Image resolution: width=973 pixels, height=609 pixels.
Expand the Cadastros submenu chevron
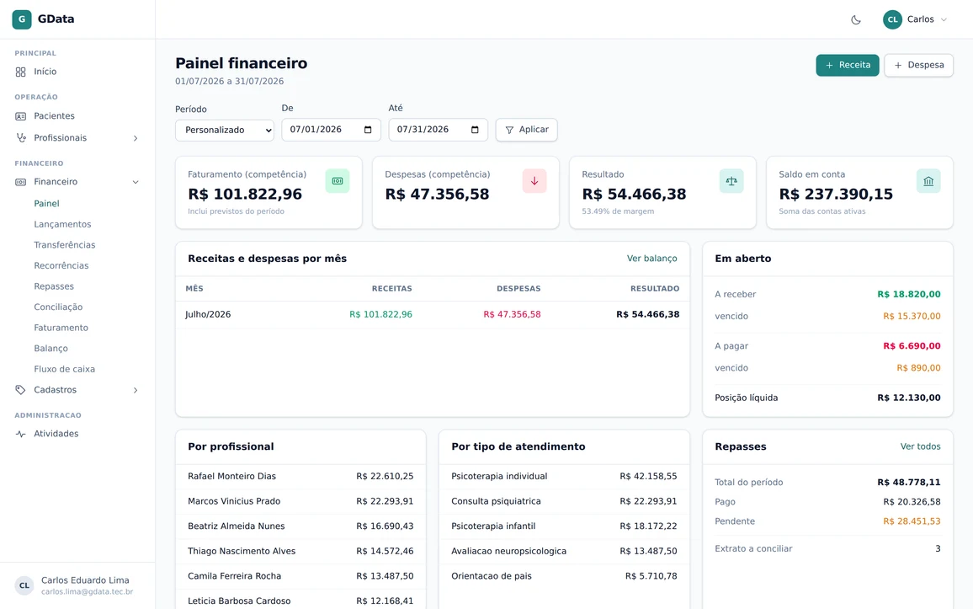point(136,391)
